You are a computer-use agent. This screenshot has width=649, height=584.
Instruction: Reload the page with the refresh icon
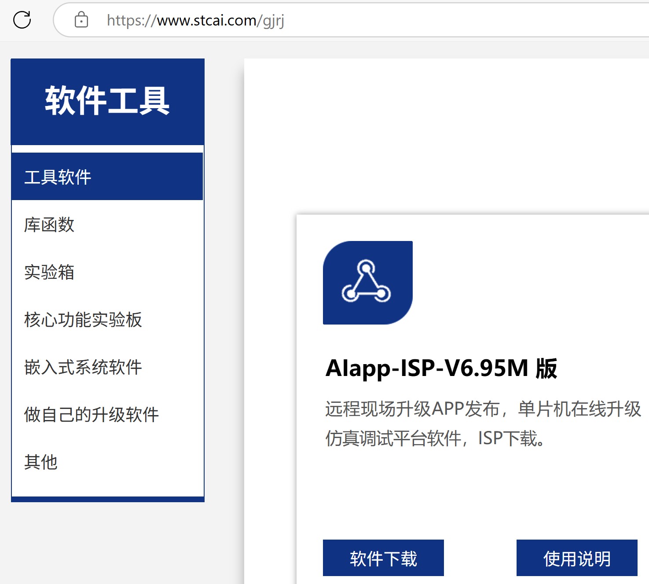pyautogui.click(x=22, y=20)
